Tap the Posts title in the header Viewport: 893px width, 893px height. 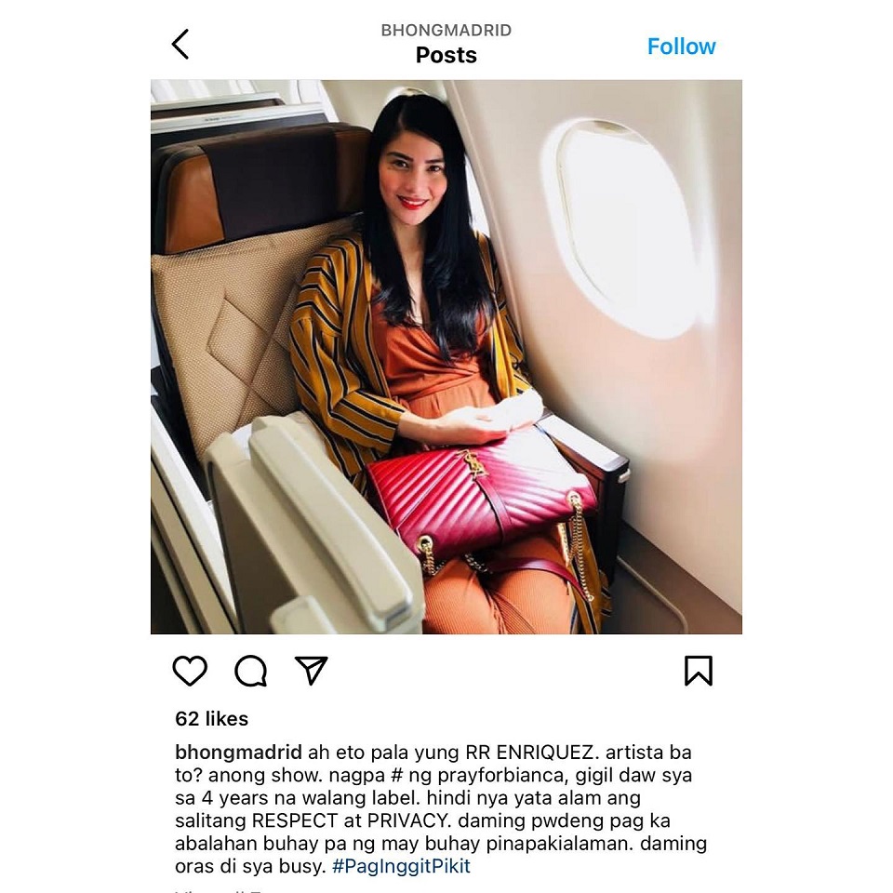click(446, 55)
